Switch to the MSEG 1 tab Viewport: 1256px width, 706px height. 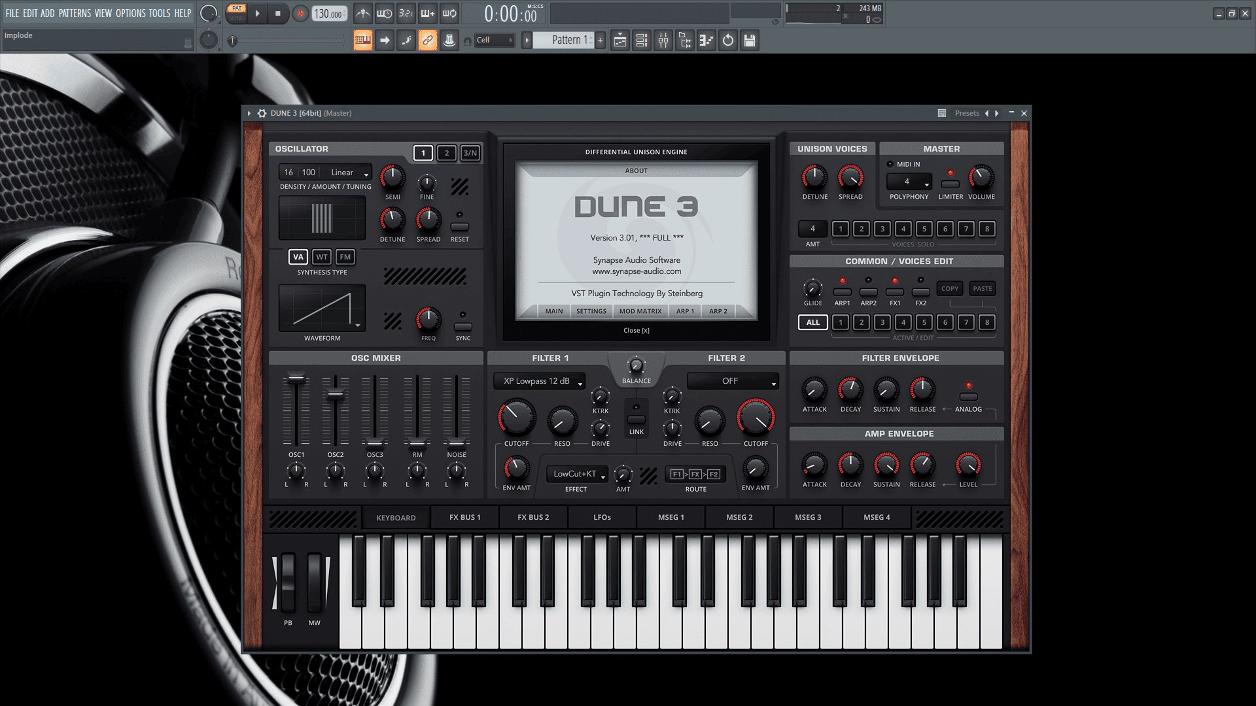click(671, 517)
